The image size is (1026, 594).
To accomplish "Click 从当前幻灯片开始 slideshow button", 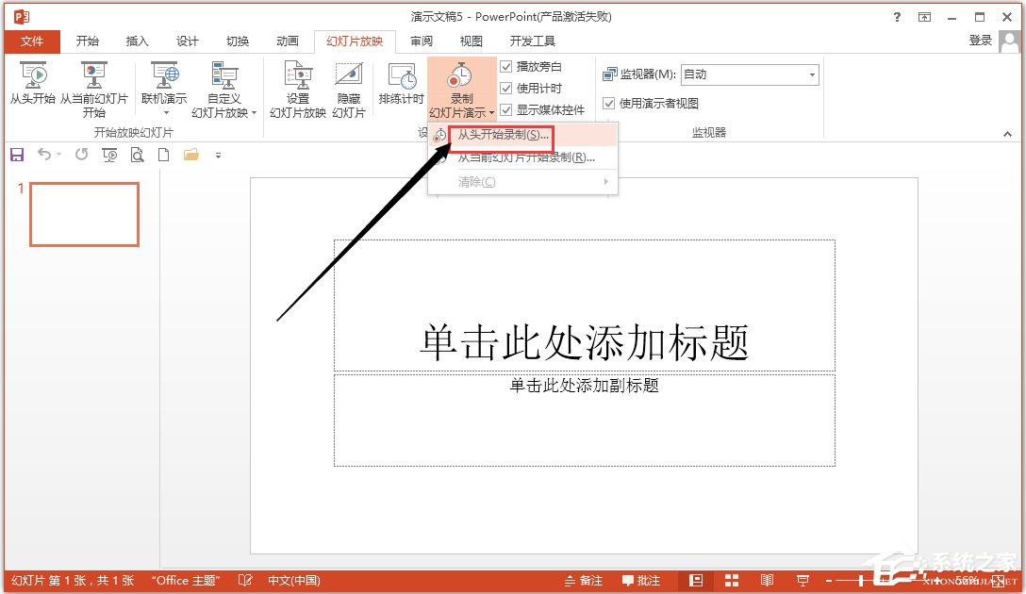I will pyautogui.click(x=93, y=90).
